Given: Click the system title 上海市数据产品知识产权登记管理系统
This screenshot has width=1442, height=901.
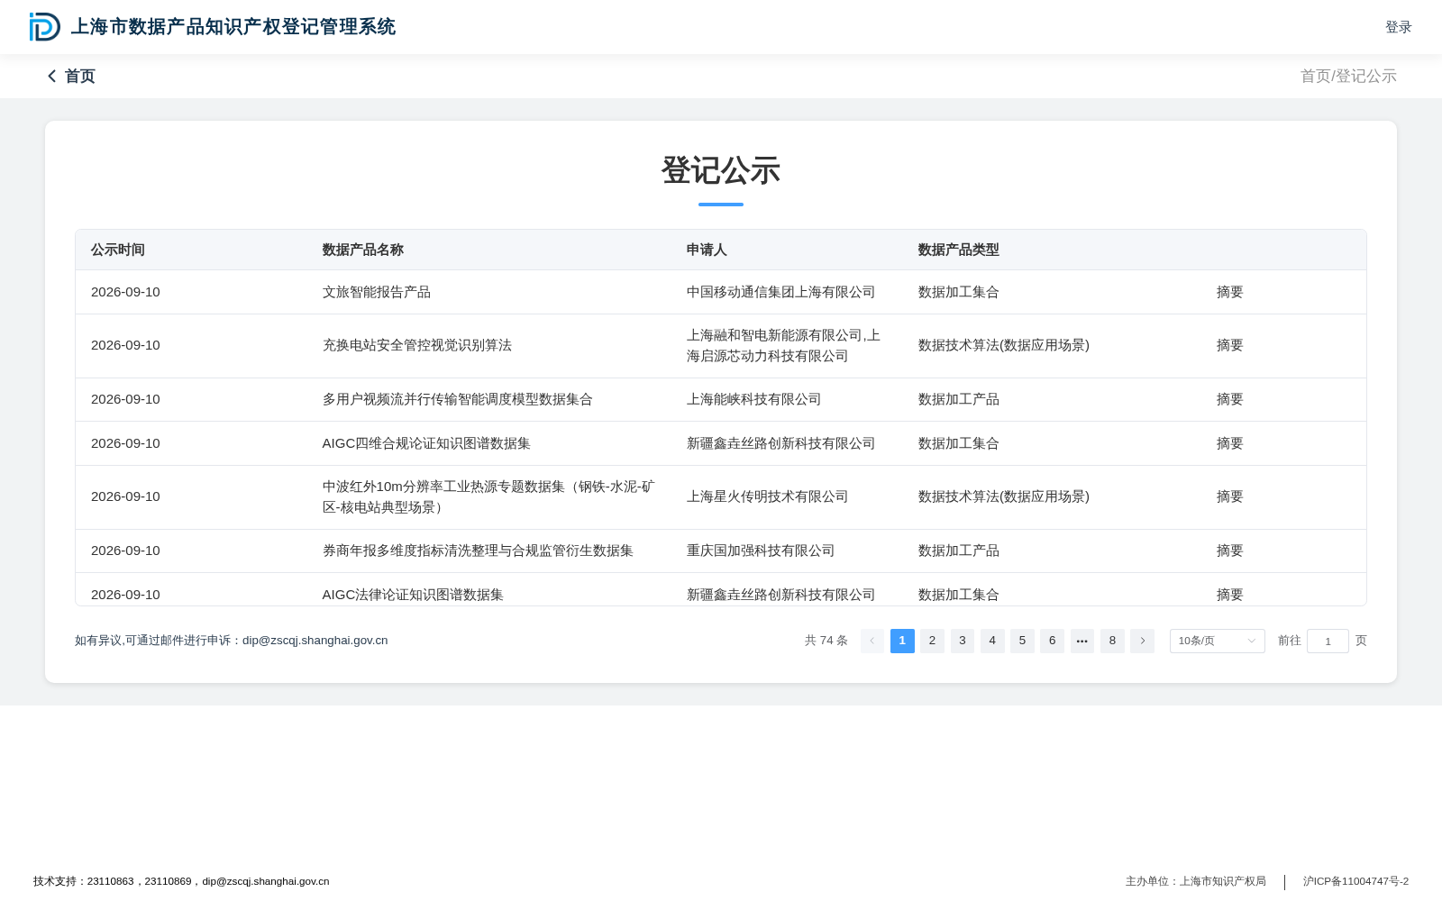Looking at the screenshot, I should tap(233, 27).
